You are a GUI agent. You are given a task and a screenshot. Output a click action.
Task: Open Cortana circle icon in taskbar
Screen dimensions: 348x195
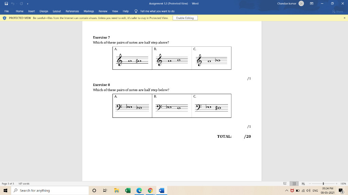pyautogui.click(x=94, y=190)
